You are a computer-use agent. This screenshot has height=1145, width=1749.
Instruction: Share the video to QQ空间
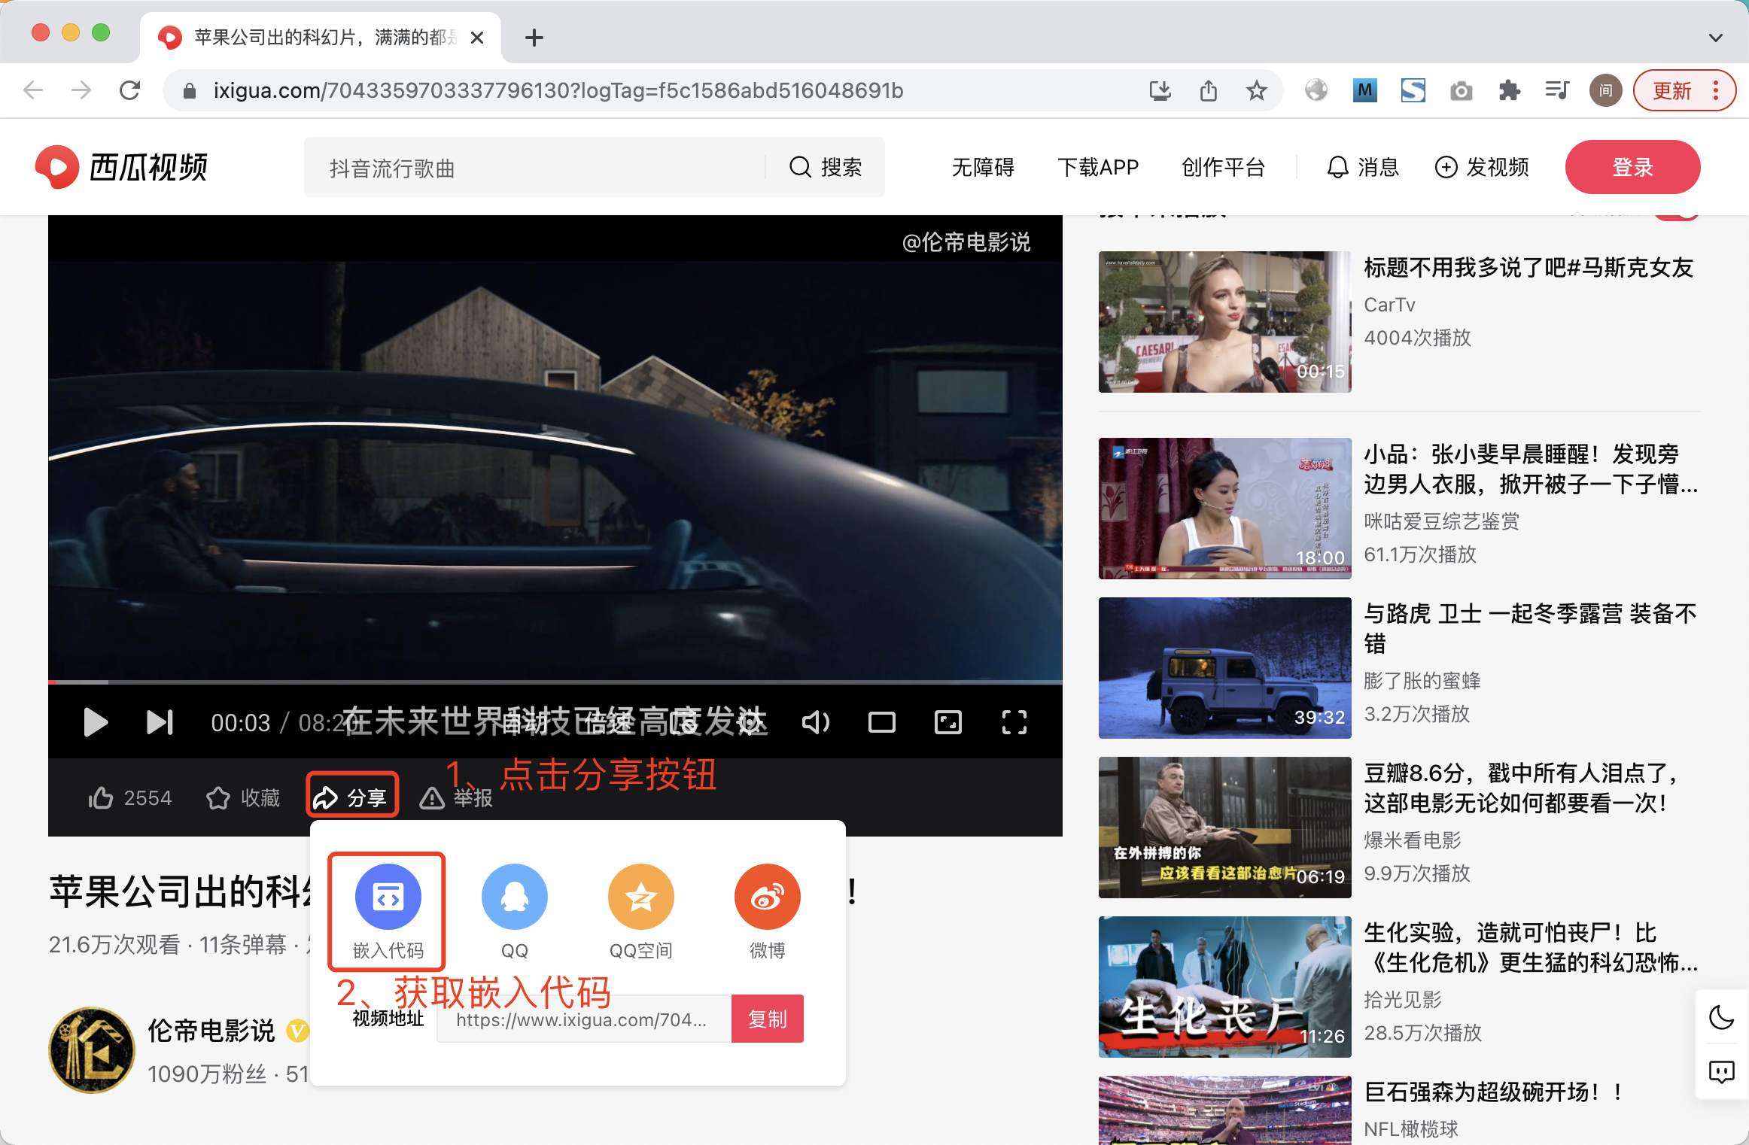click(640, 911)
